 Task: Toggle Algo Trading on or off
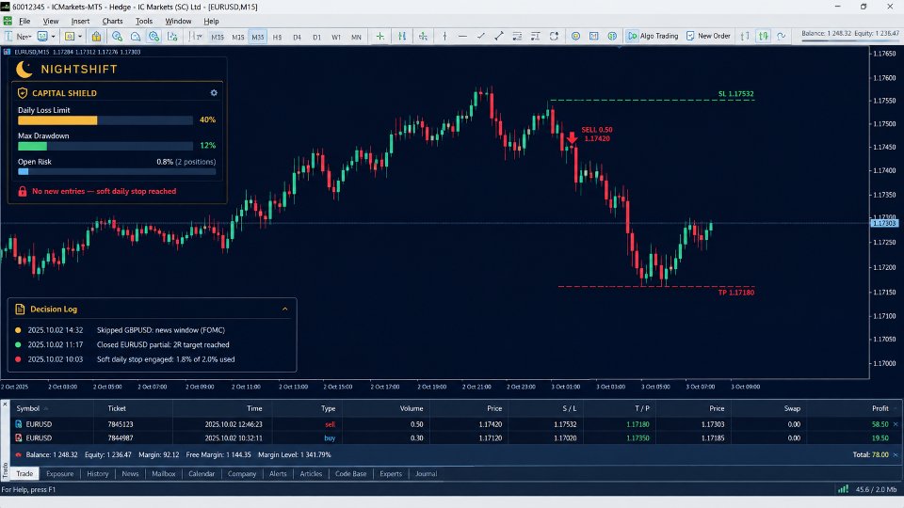click(654, 36)
